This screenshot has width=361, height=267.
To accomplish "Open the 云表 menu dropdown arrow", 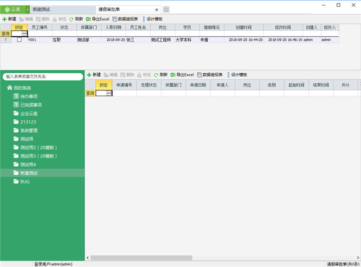I will (28, 10).
